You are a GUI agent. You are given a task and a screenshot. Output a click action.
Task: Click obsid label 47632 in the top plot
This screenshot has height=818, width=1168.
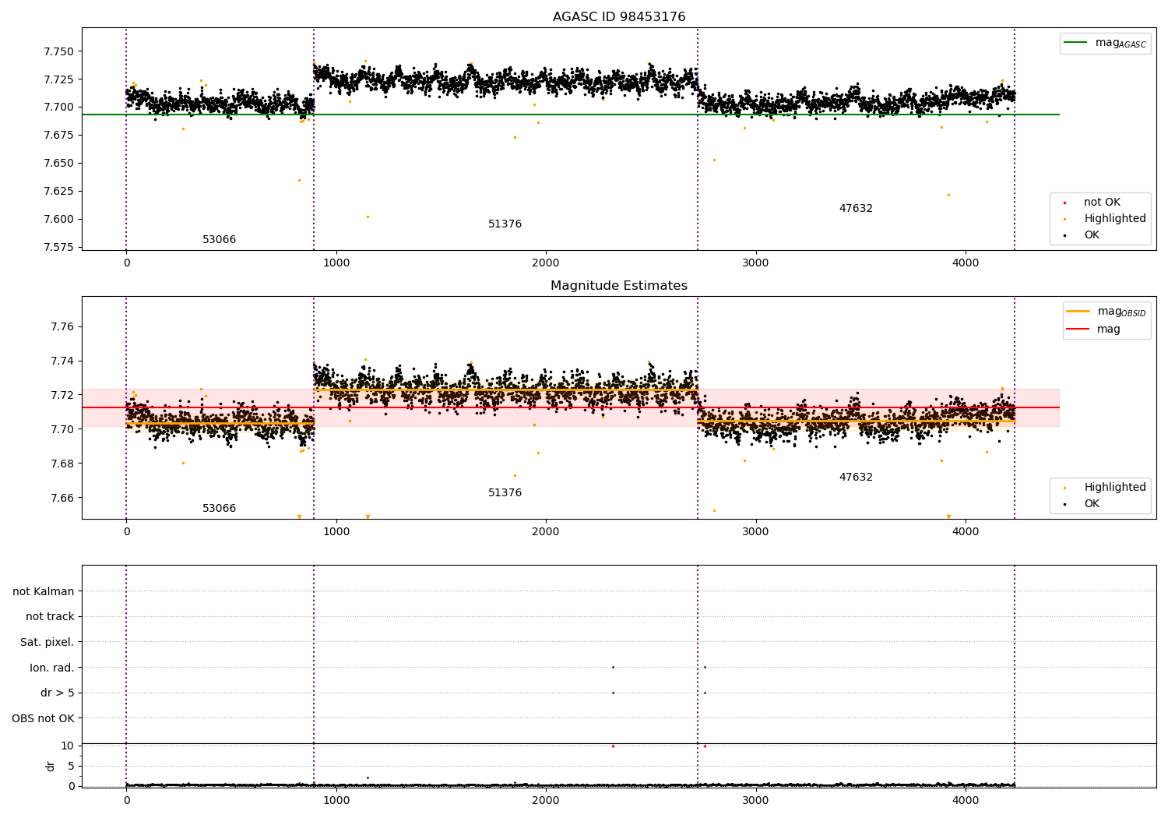[x=856, y=209]
